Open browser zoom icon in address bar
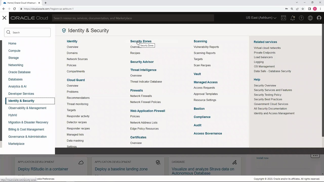The height and width of the screenshot is (182, 324). [x=292, y=9]
